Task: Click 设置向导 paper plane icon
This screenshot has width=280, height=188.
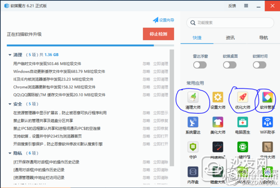Action: click(x=155, y=20)
